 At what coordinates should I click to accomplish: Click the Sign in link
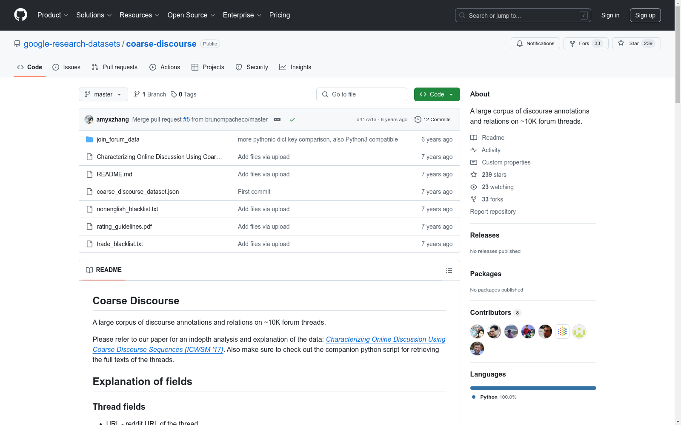click(x=610, y=15)
